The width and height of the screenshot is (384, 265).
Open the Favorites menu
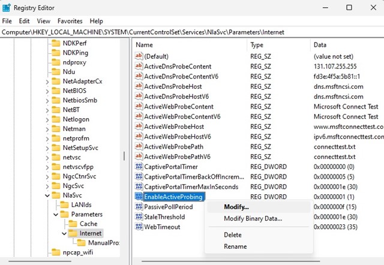pos(70,21)
